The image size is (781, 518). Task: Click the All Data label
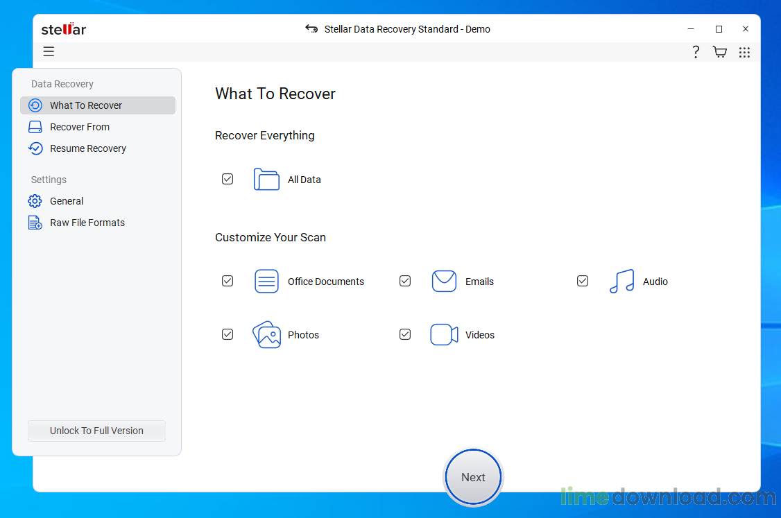[x=304, y=180]
